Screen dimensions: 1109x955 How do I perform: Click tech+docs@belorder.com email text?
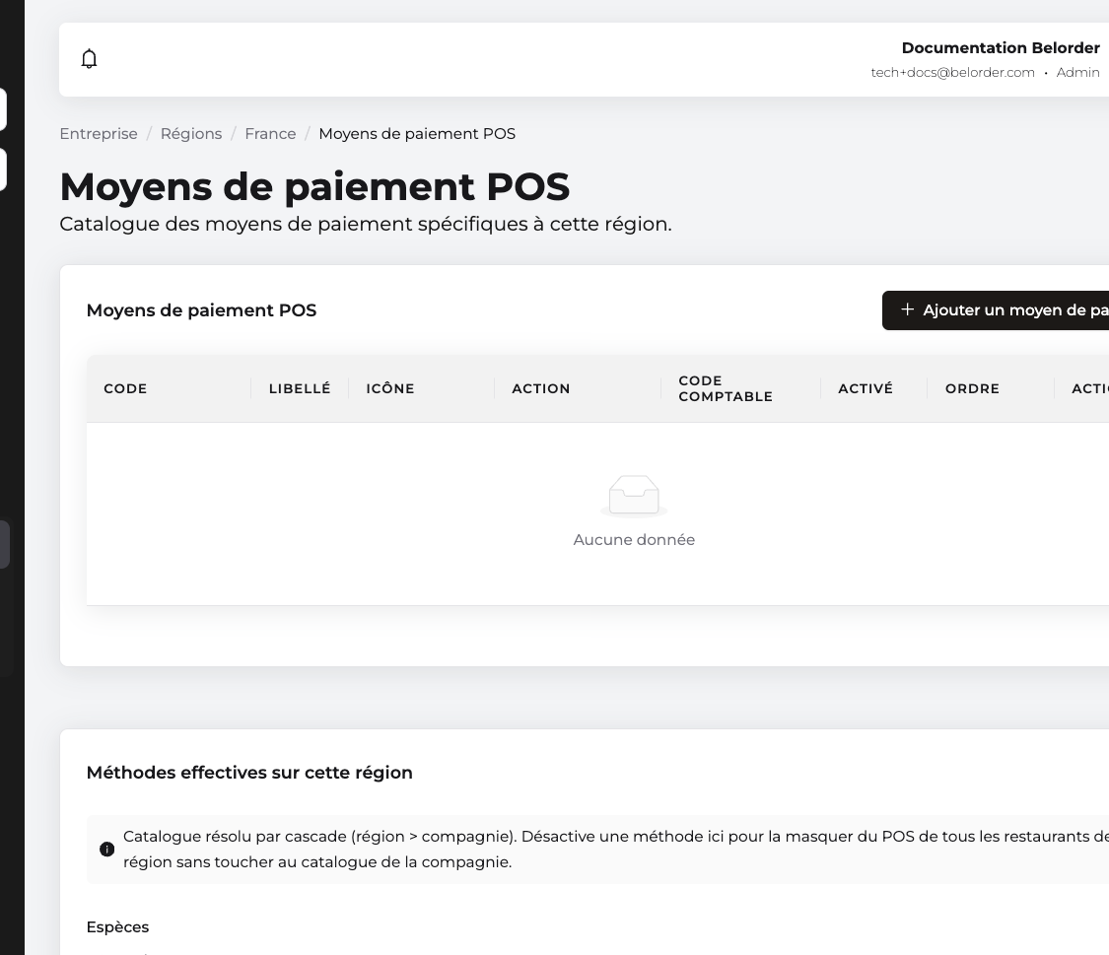tap(952, 73)
